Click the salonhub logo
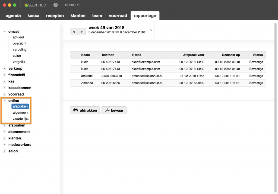Viewport: 278px width, 194px height. 35,5
